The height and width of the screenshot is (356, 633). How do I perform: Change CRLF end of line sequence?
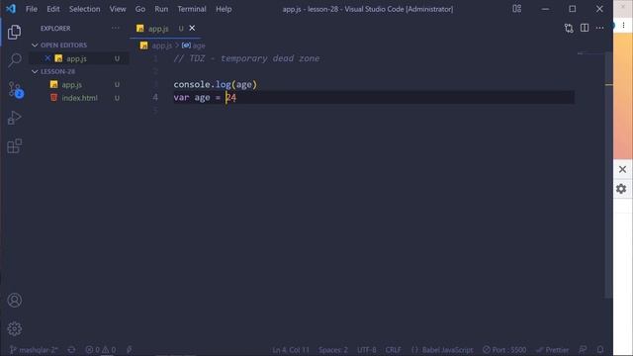(393, 349)
